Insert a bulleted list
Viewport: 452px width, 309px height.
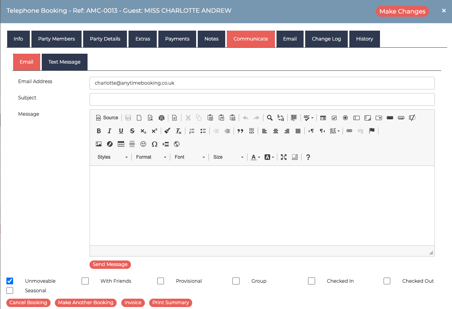[203, 131]
